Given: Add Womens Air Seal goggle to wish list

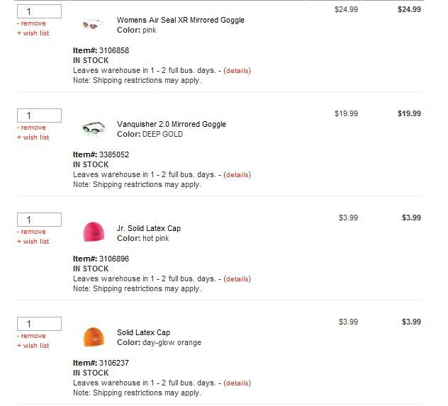Looking at the screenshot, I should (x=33, y=33).
